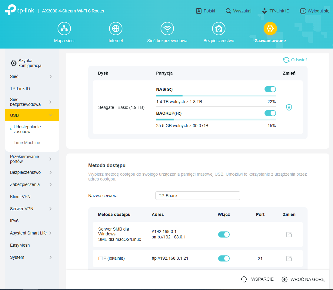
Task: Open the Klient VPN menu item
Action: coord(20,197)
